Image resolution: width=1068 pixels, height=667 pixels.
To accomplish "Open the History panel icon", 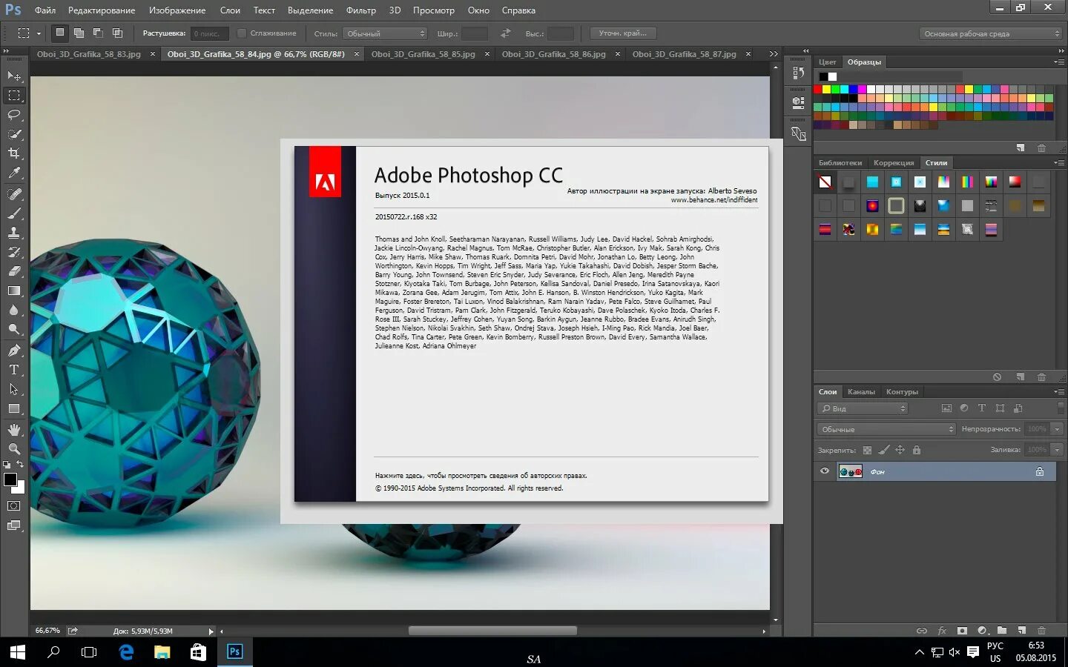I will [798, 73].
